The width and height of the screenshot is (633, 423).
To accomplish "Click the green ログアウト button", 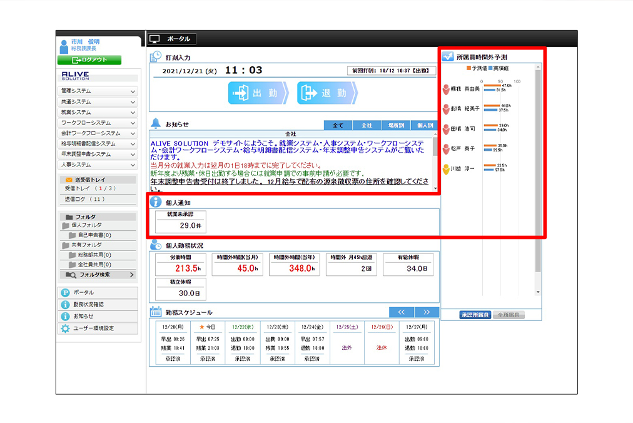I will (x=89, y=60).
